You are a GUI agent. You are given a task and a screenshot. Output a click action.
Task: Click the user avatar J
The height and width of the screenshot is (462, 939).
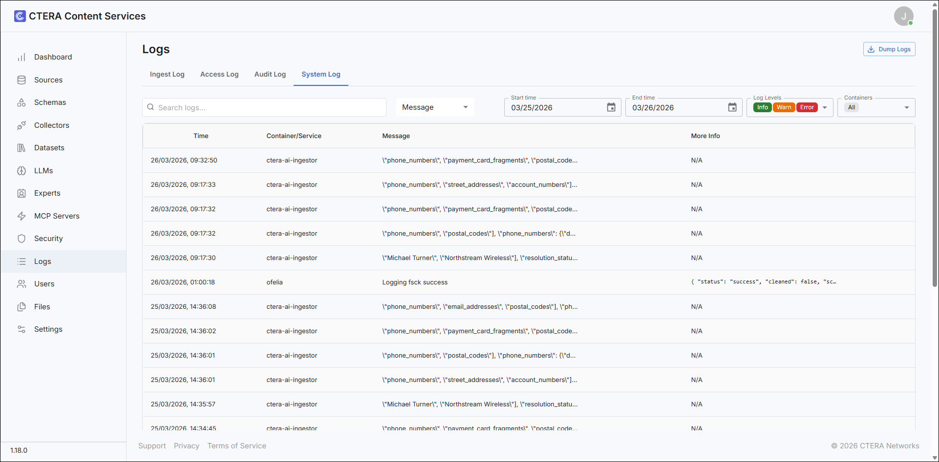(904, 16)
